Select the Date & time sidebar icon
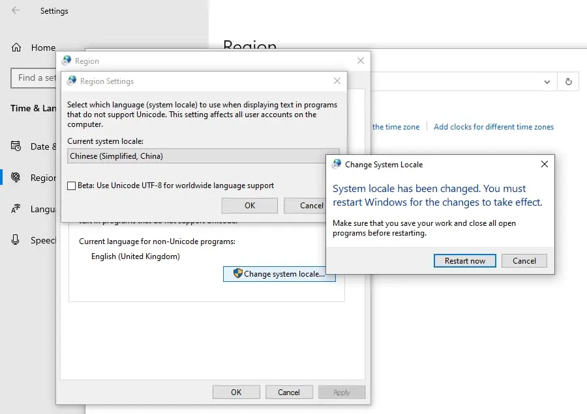Image resolution: width=587 pixels, height=414 pixels. [16, 146]
